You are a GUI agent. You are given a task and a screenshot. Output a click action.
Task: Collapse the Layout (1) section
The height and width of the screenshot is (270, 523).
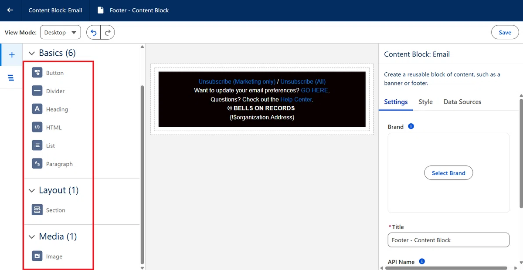pos(31,190)
